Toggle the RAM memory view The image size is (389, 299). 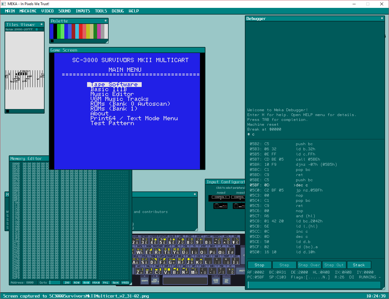[86, 283]
